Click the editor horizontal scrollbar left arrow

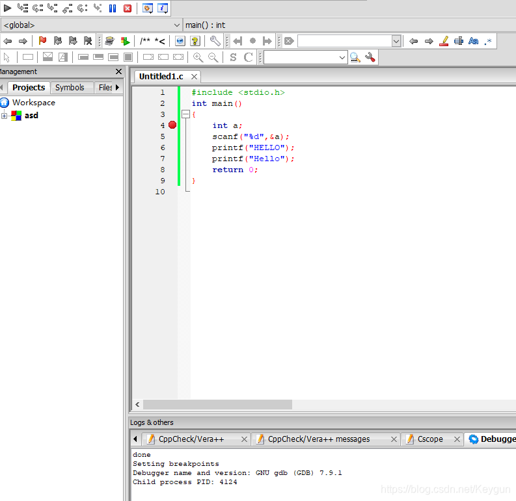tap(137, 404)
